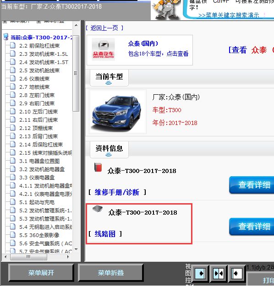Click document icon beside 5.2 发动机管理系统
The height and width of the screenshot is (286, 274).
[13, 210]
